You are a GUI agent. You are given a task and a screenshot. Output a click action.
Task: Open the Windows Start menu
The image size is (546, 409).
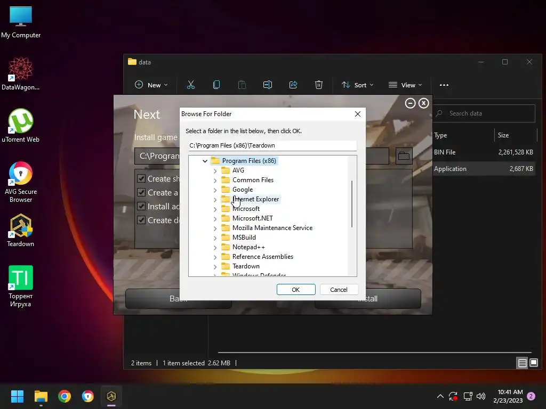[17, 396]
